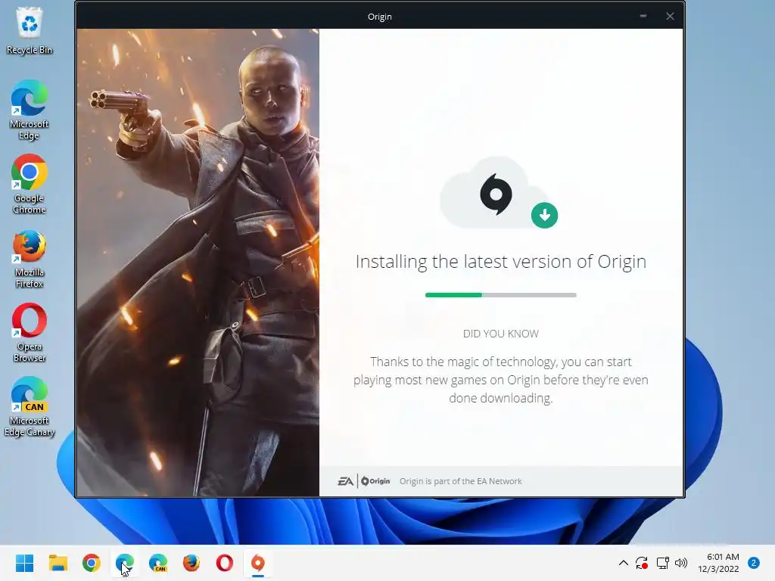
Task: Click 'Origin is part of the EA Network'
Action: [461, 481]
